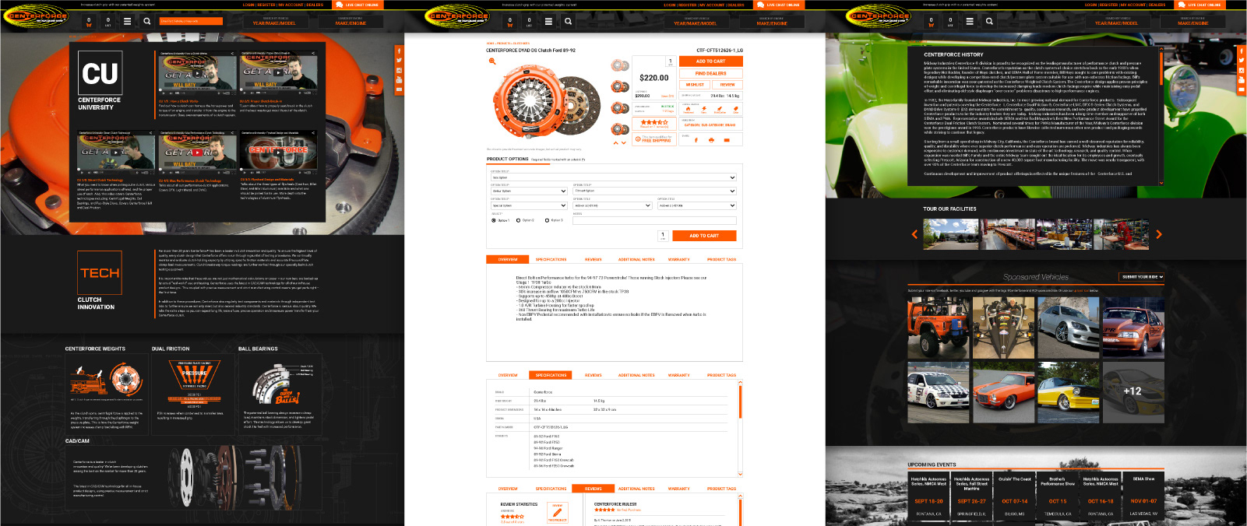Click the Notes input field
Image resolution: width=1247 pixels, height=526 pixels.
click(x=654, y=220)
